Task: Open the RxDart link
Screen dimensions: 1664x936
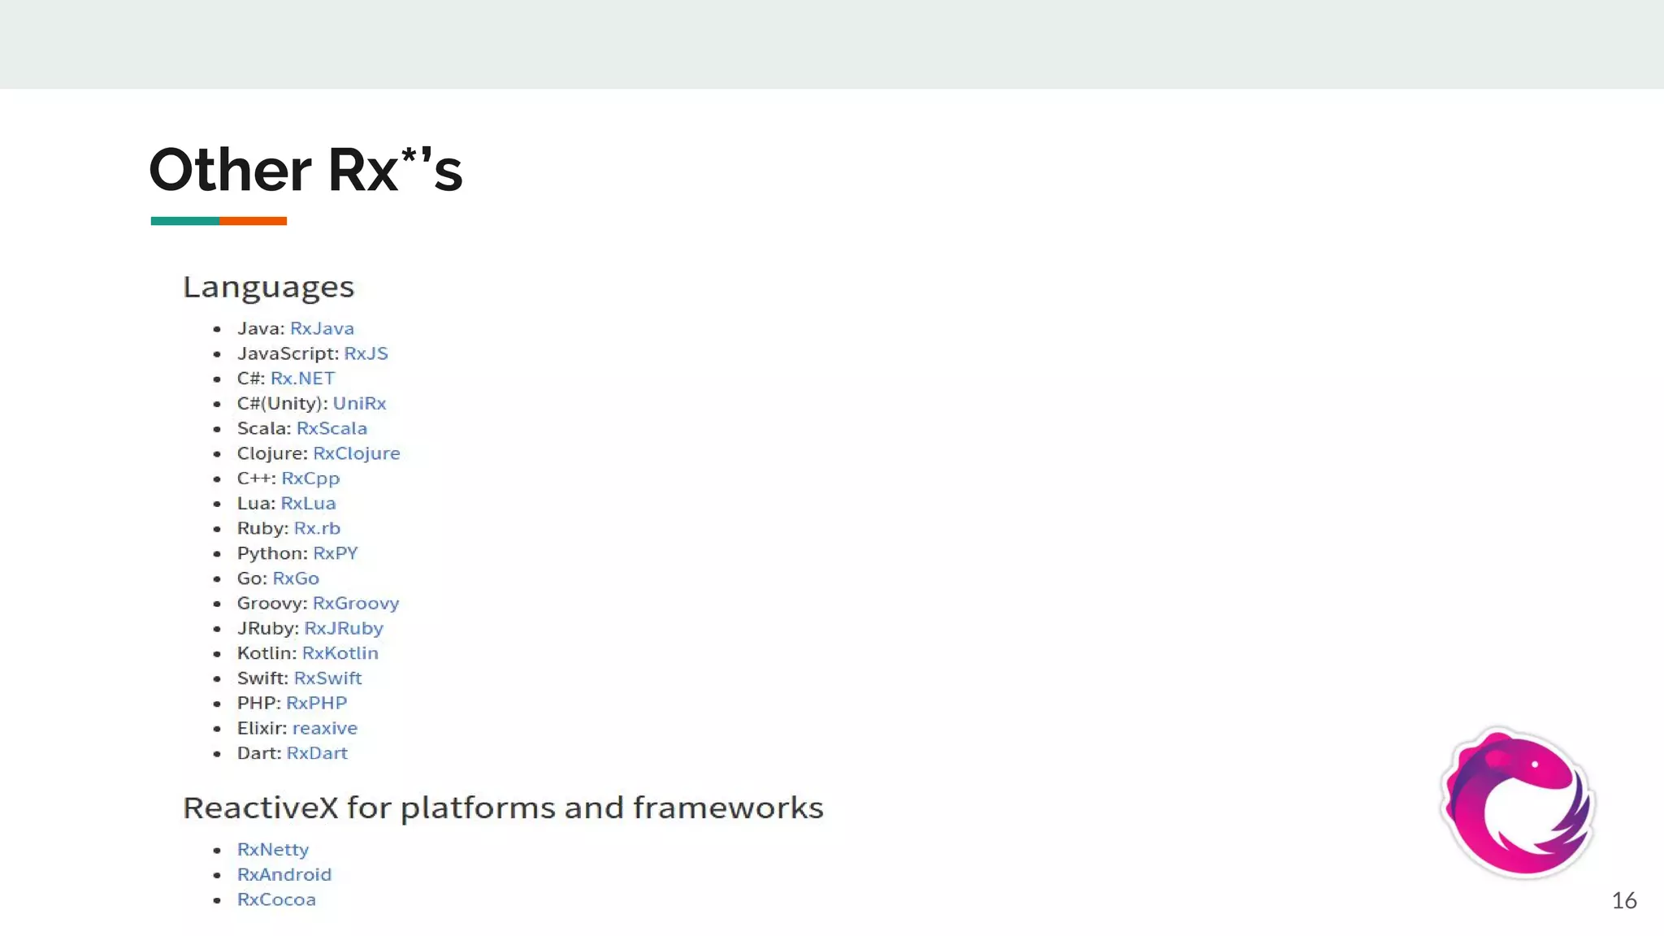Action: pos(317,753)
